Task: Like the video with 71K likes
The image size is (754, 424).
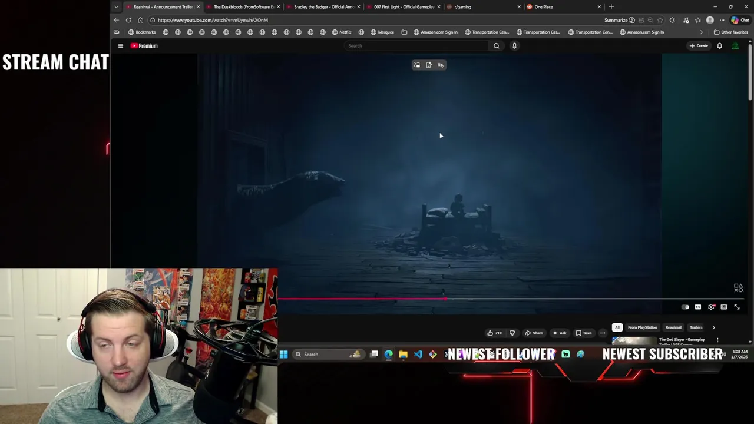Action: pos(494,333)
